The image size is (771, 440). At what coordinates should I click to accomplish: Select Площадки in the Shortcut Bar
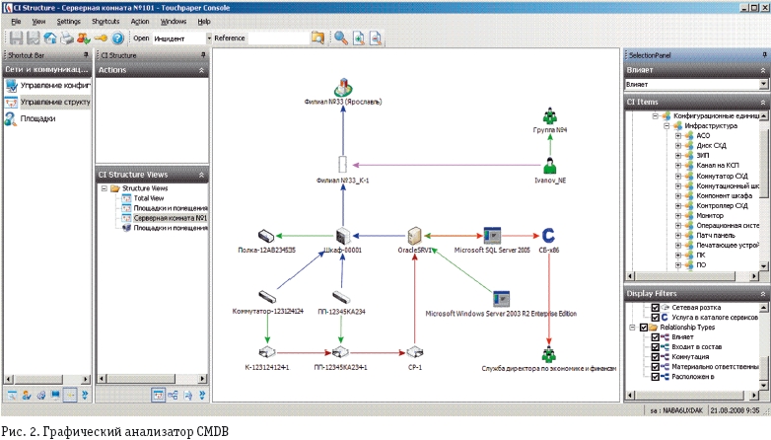37,118
